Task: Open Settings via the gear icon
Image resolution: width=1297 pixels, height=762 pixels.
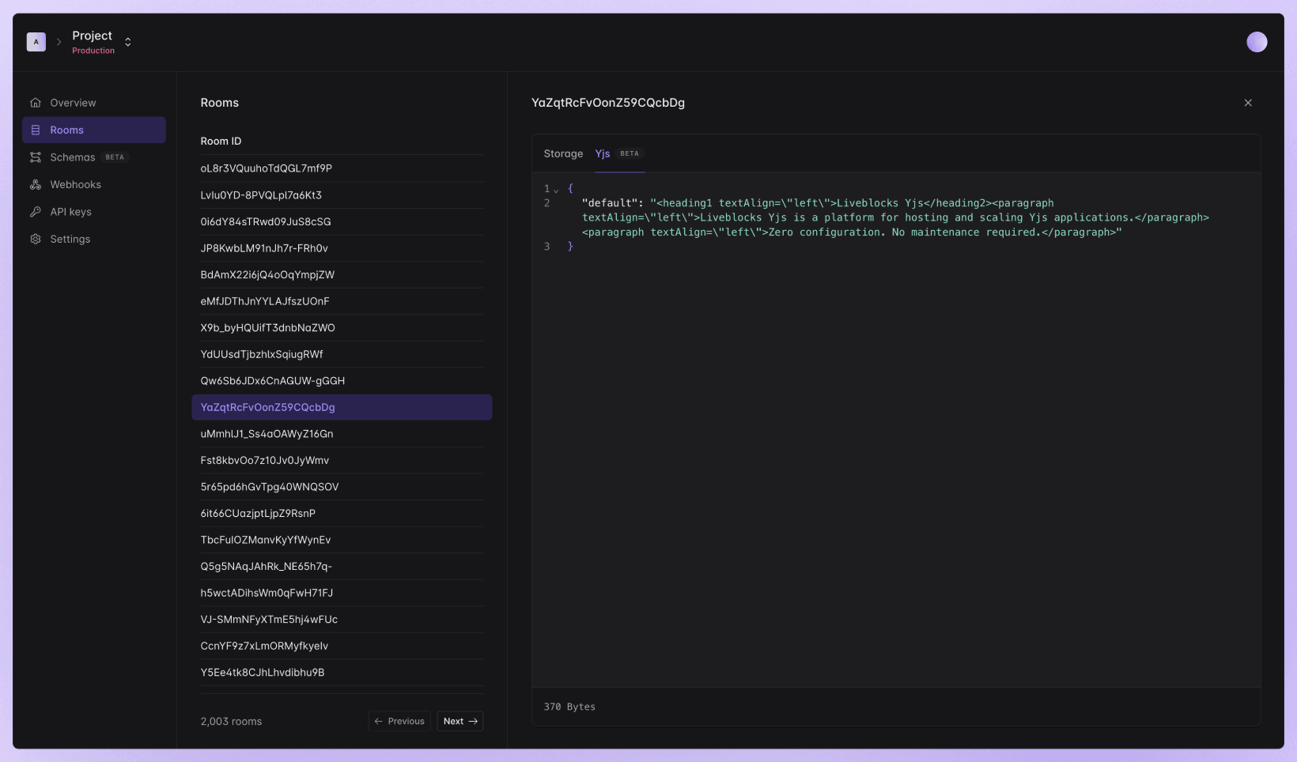Action: 35,239
